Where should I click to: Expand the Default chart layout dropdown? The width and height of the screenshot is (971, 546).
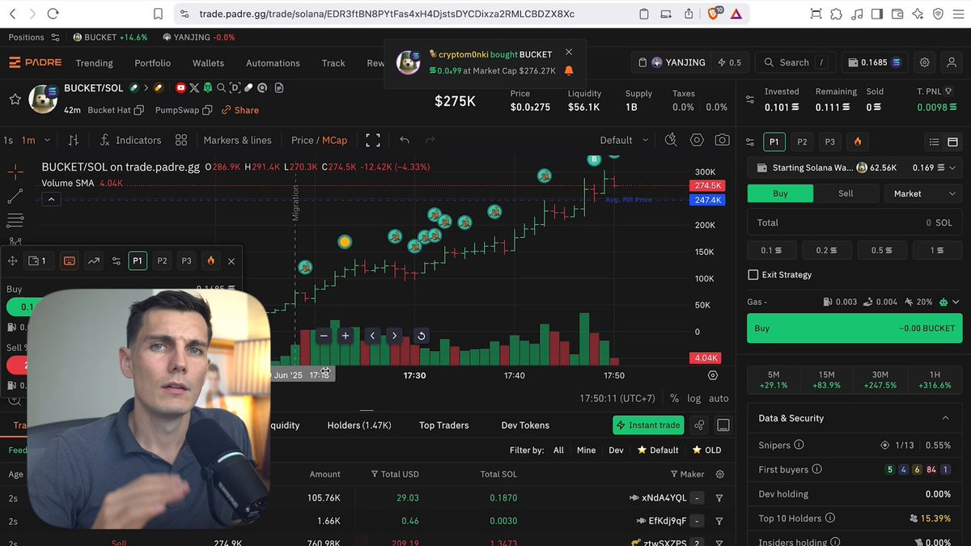pyautogui.click(x=624, y=140)
